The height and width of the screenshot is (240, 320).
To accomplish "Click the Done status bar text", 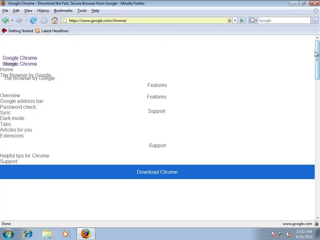I will [6, 224].
